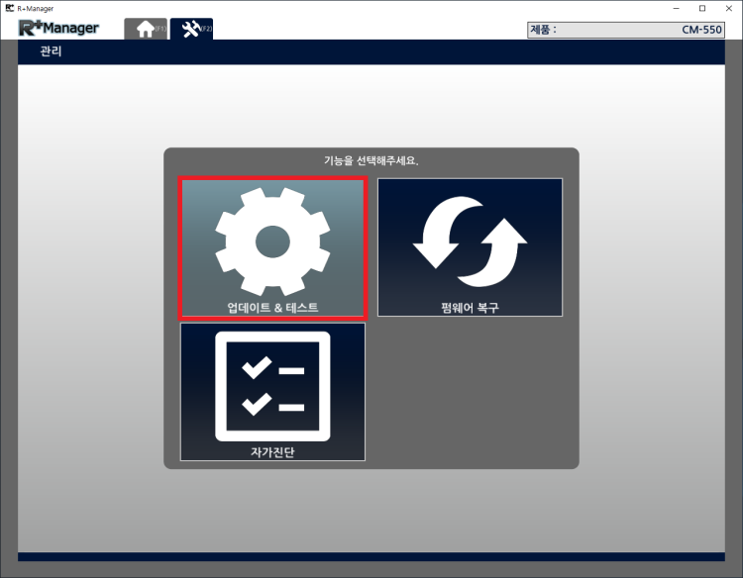743x578 pixels.
Task: Select the 자가진단 label
Action: [x=272, y=452]
